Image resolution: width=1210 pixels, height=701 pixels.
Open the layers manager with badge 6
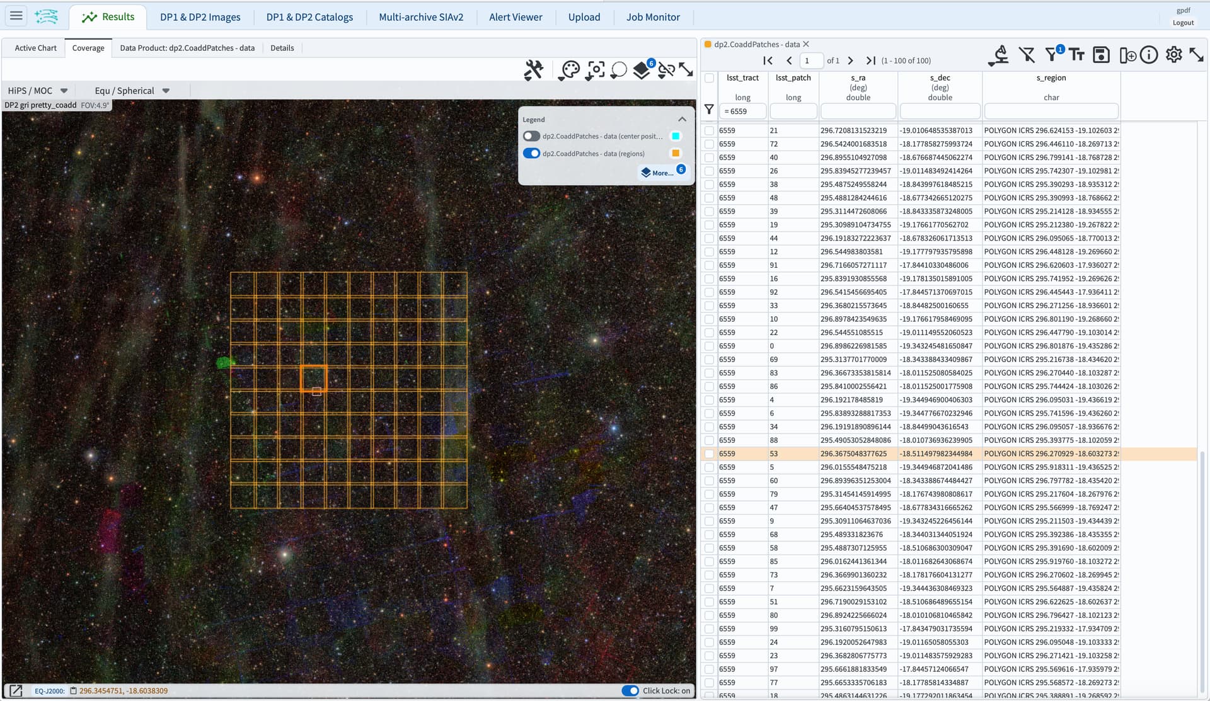pyautogui.click(x=643, y=69)
